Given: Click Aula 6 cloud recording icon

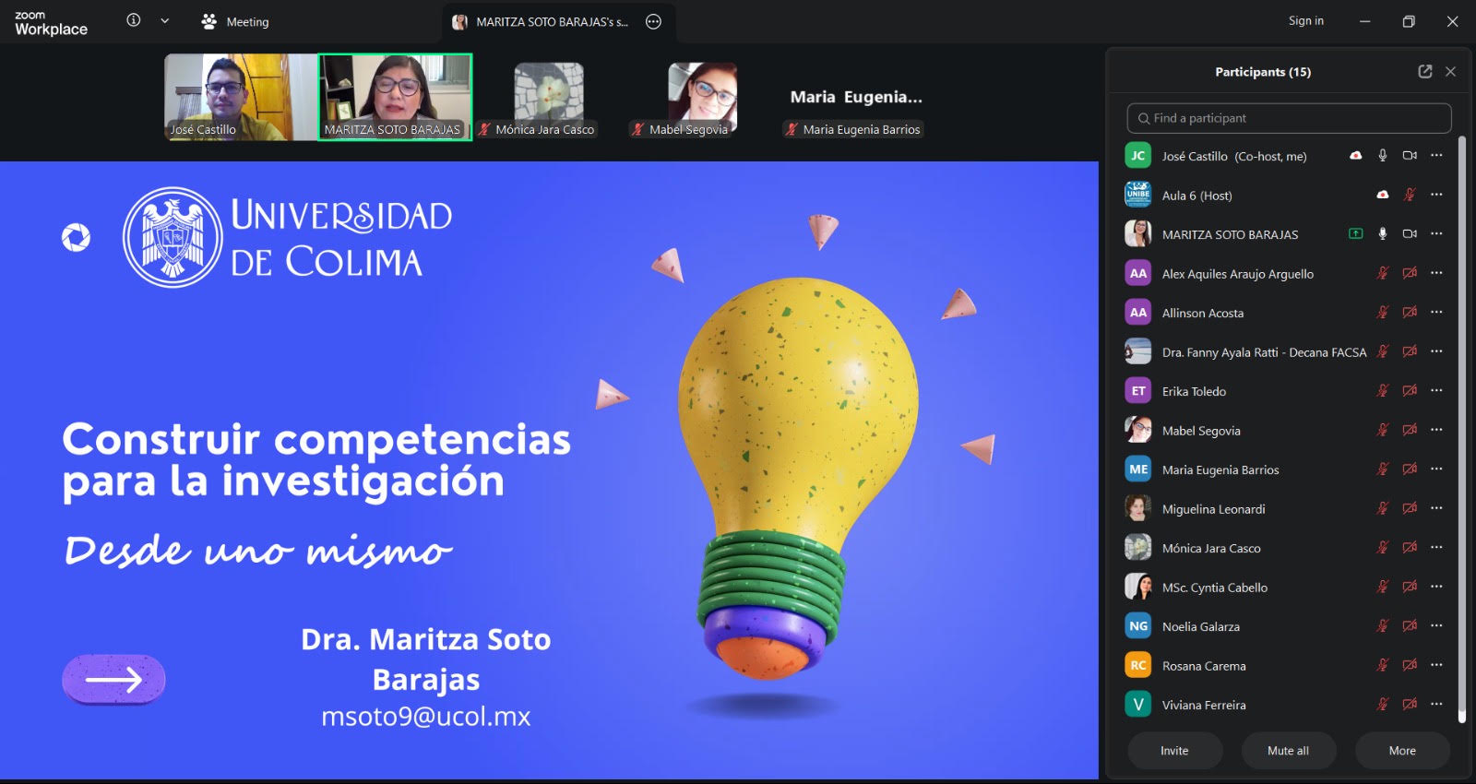Looking at the screenshot, I should pyautogui.click(x=1382, y=195).
